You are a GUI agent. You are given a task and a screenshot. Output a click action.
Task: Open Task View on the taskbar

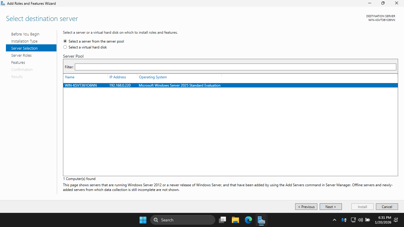[222, 220]
